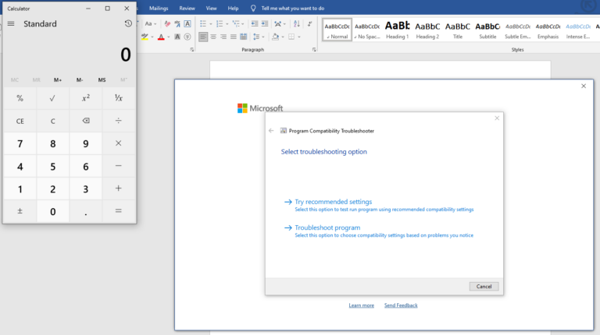The image size is (600, 335).
Task: Click the back arrow in Troubleshooter
Action: pyautogui.click(x=271, y=131)
